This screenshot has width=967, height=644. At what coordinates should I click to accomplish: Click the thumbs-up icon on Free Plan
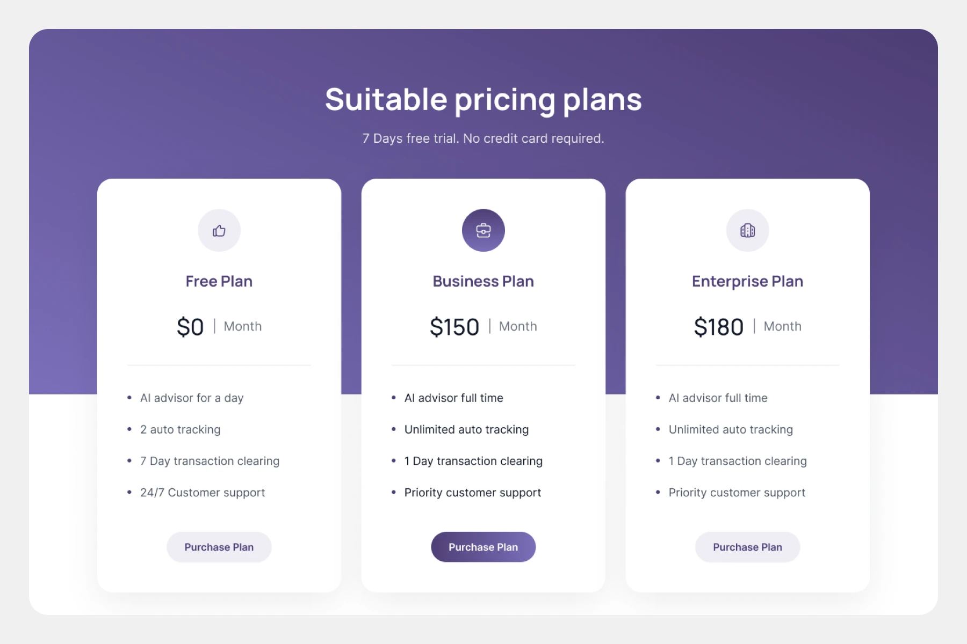(x=219, y=231)
